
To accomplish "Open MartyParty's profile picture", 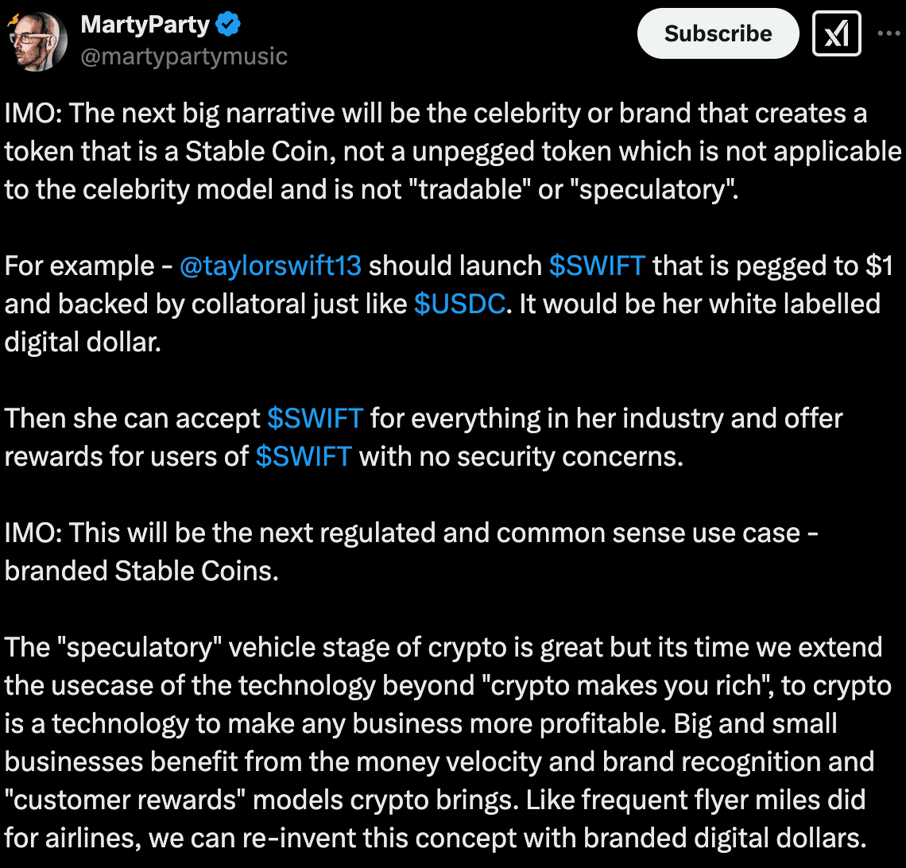I will click(37, 41).
